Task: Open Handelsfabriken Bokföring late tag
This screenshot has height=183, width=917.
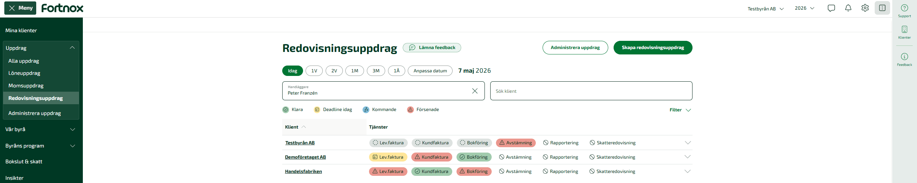Action: tap(474, 172)
